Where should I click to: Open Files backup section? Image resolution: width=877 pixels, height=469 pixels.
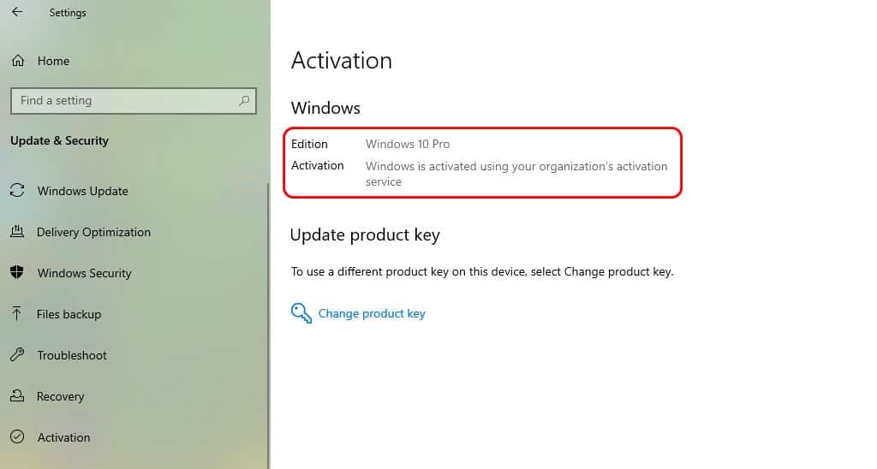tap(69, 314)
